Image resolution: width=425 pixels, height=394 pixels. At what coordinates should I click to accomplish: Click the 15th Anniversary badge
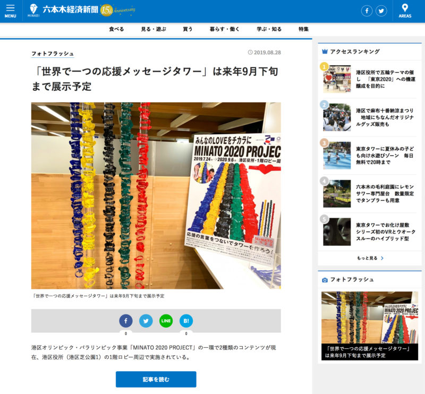pyautogui.click(x=117, y=10)
